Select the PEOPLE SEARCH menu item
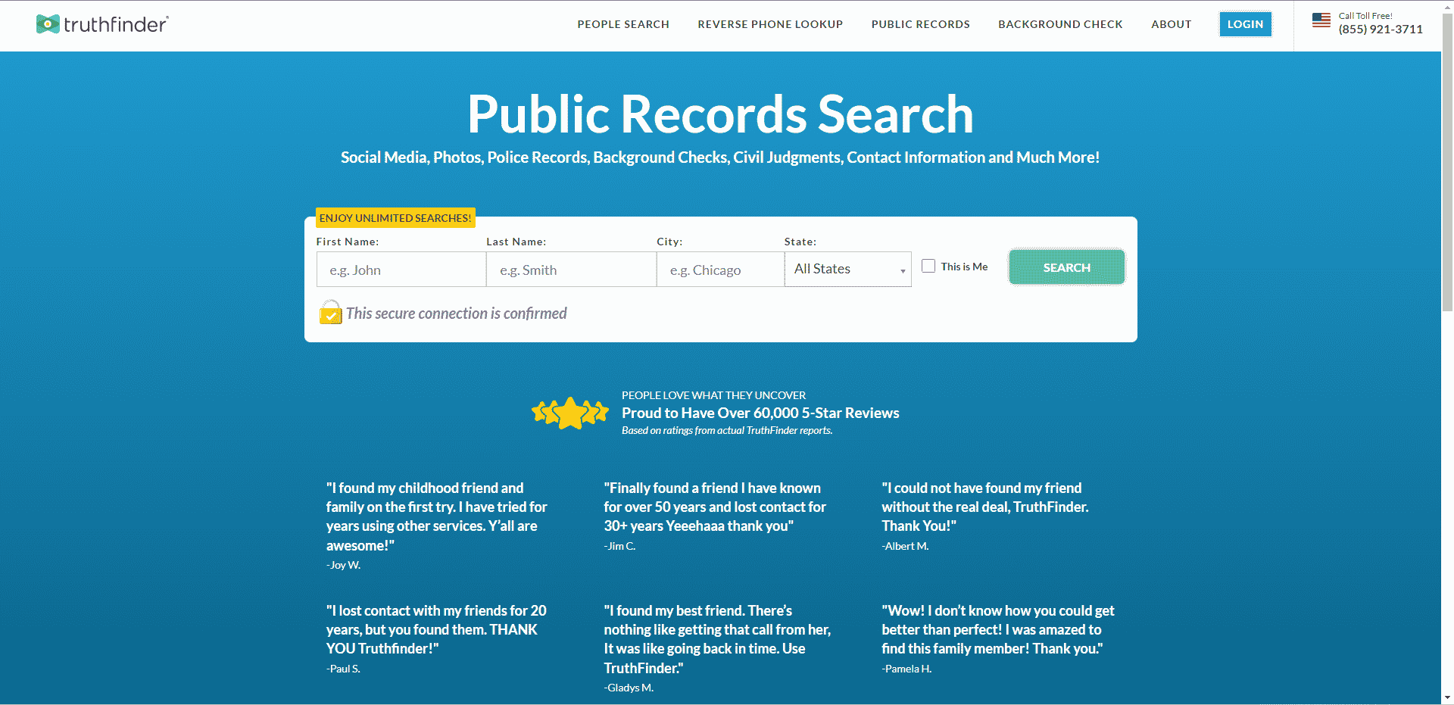This screenshot has height=705, width=1454. tap(623, 24)
